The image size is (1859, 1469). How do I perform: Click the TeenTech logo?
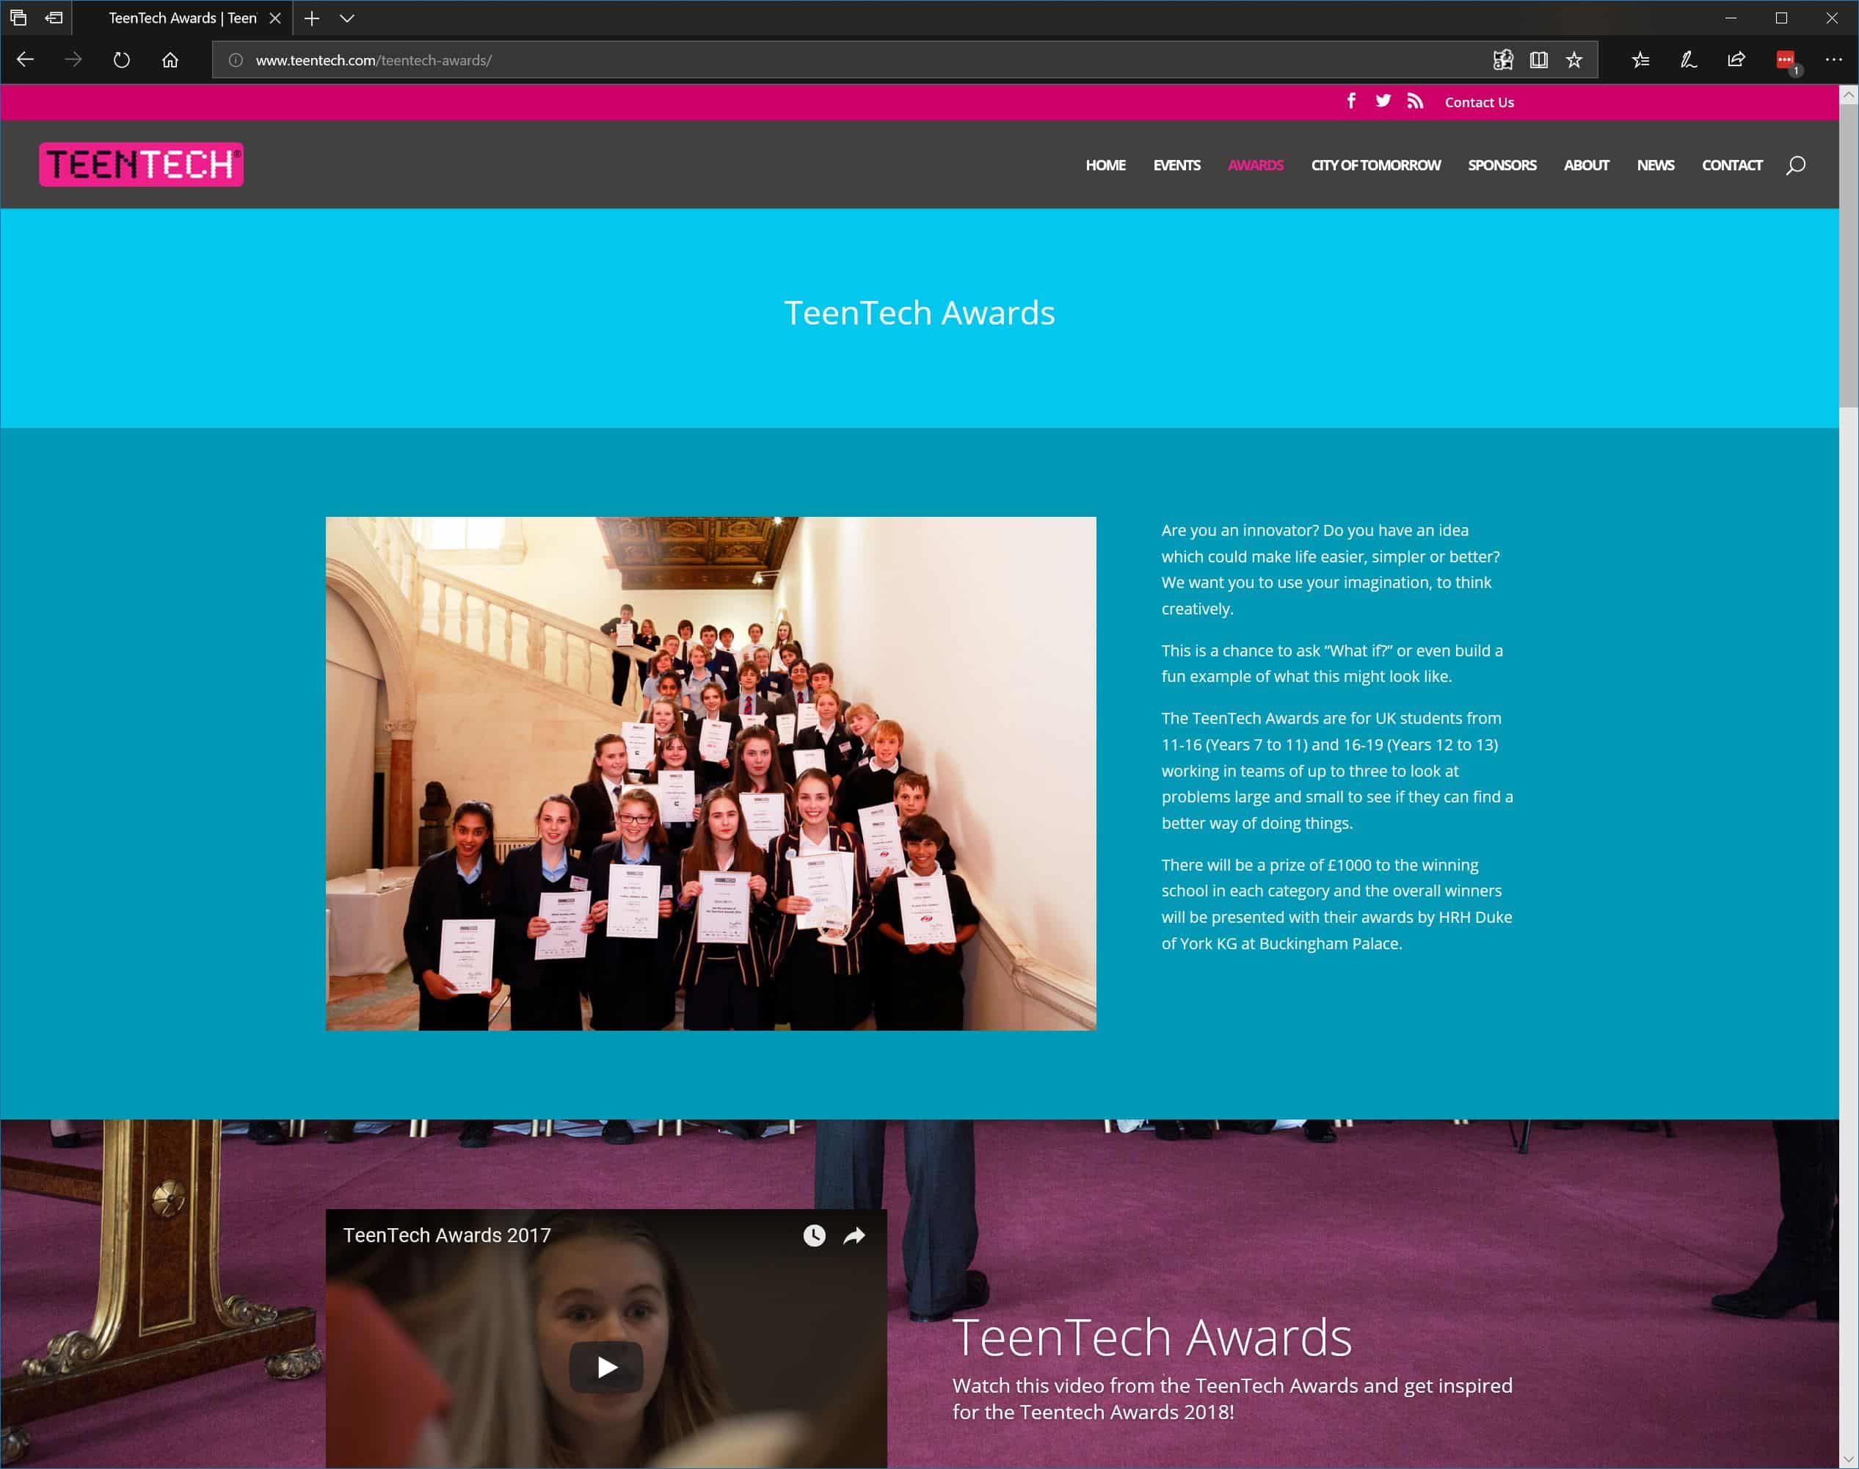coord(141,164)
